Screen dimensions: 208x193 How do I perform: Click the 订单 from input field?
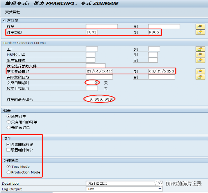pyautogui.click(x=102, y=26)
